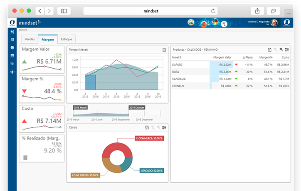Select the CHINELO row
The width and height of the screenshot is (301, 191).
231,86
